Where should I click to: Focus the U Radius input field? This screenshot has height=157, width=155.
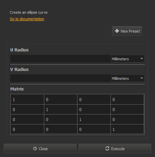61,59
